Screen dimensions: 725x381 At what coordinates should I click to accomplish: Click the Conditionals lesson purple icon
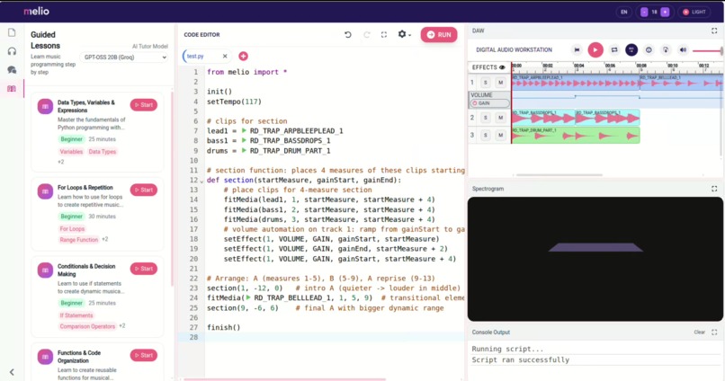(45, 270)
